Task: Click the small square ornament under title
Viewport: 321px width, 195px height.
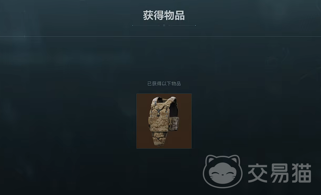Action: pos(164,25)
